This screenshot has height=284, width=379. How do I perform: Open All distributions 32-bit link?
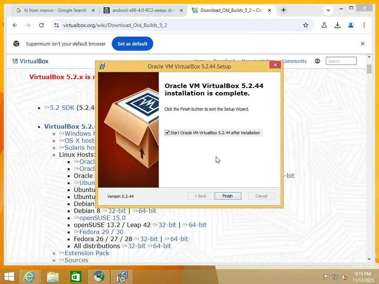tap(136, 246)
